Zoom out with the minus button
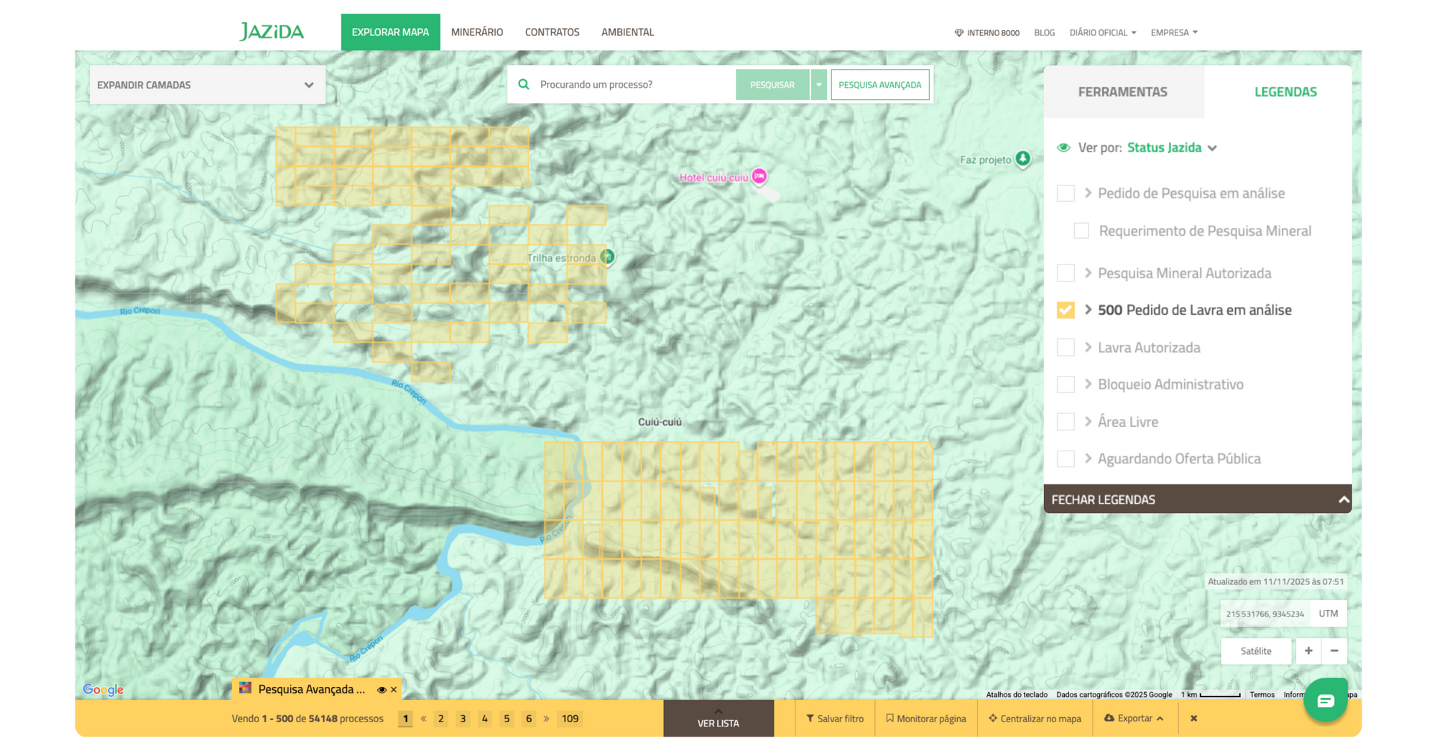Screen dimensions: 1437x751 coord(1334,650)
